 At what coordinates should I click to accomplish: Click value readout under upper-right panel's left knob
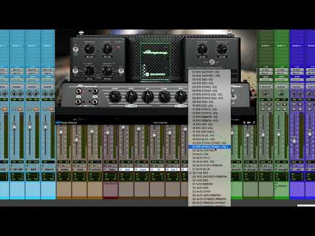point(202,56)
